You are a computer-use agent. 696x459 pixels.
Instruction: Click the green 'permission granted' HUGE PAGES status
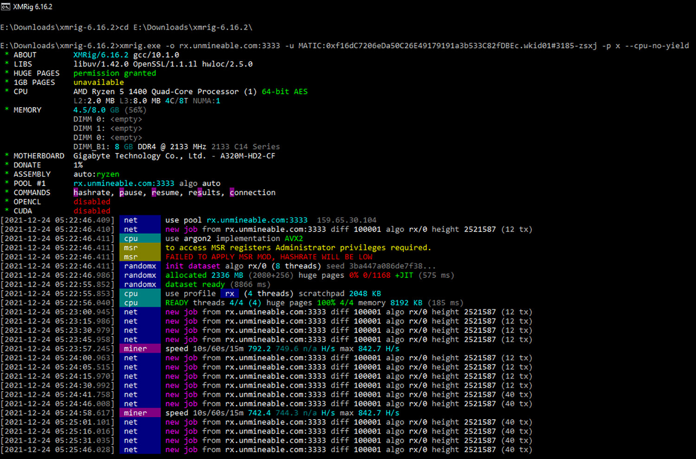(115, 73)
